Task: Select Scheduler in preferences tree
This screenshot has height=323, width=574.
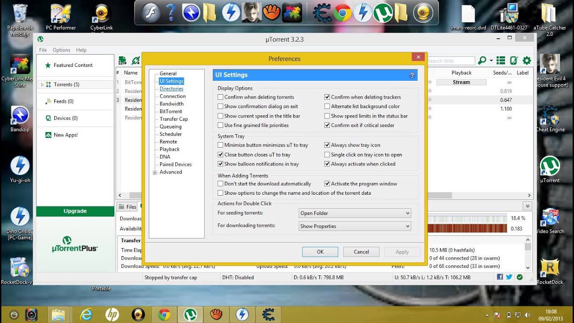Action: 170,134
